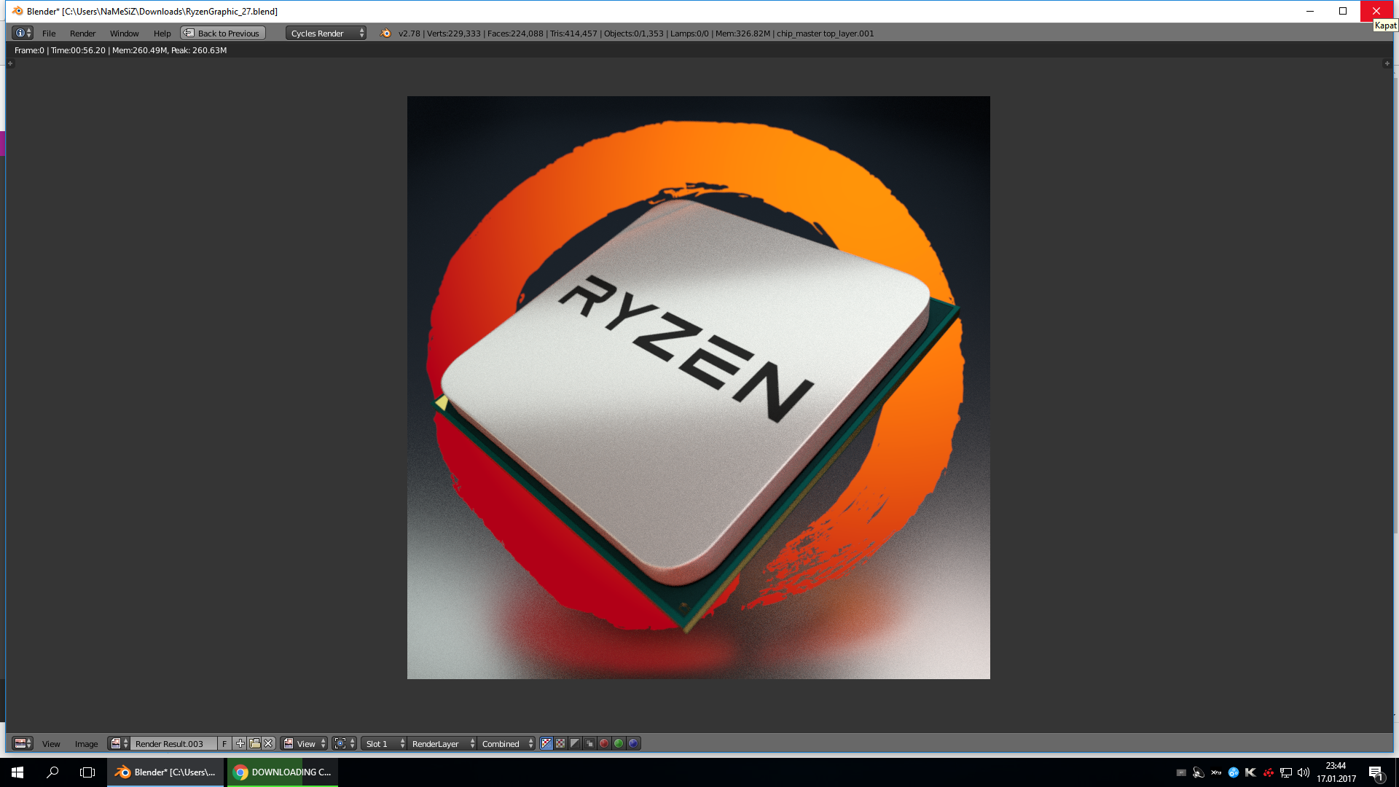Open the Slot 1 render slot dropdown
Image resolution: width=1399 pixels, height=787 pixels.
pos(384,743)
